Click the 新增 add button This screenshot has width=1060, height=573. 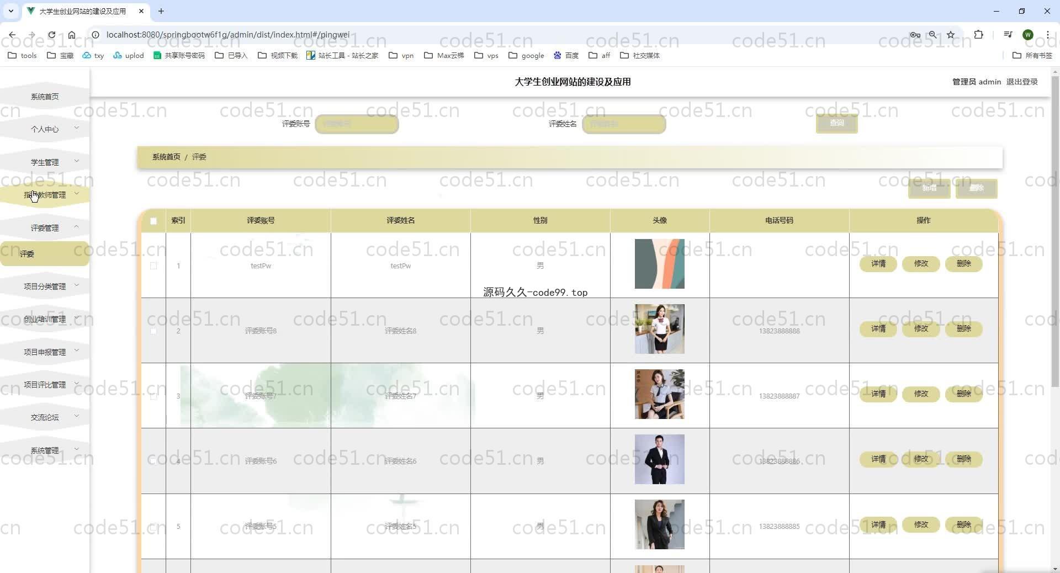pyautogui.click(x=929, y=188)
